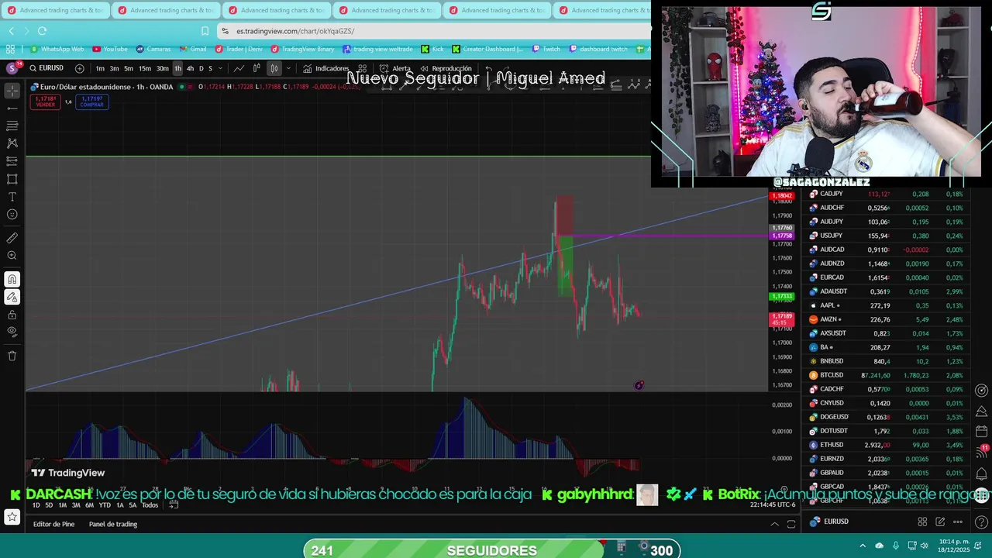Viewport: 992px width, 558px height.
Task: Open the Indicadores panel
Action: 325,68
